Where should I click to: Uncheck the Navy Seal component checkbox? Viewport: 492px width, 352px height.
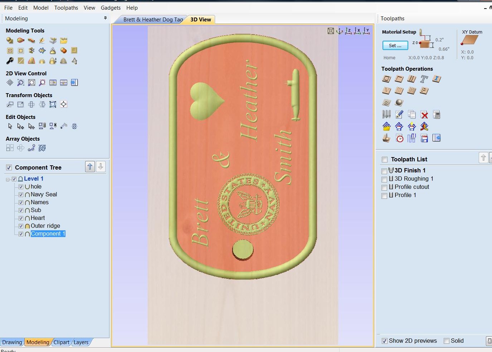21,195
